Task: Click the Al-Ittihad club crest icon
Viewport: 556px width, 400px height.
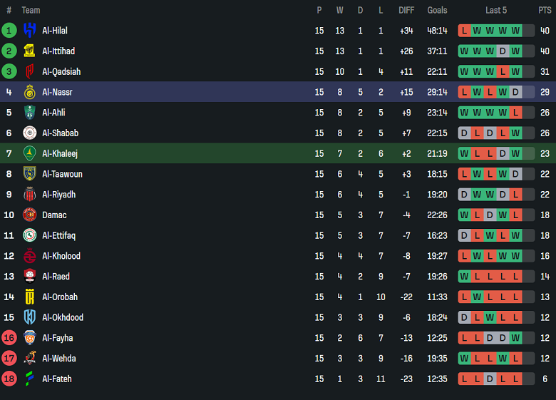Action: [29, 51]
